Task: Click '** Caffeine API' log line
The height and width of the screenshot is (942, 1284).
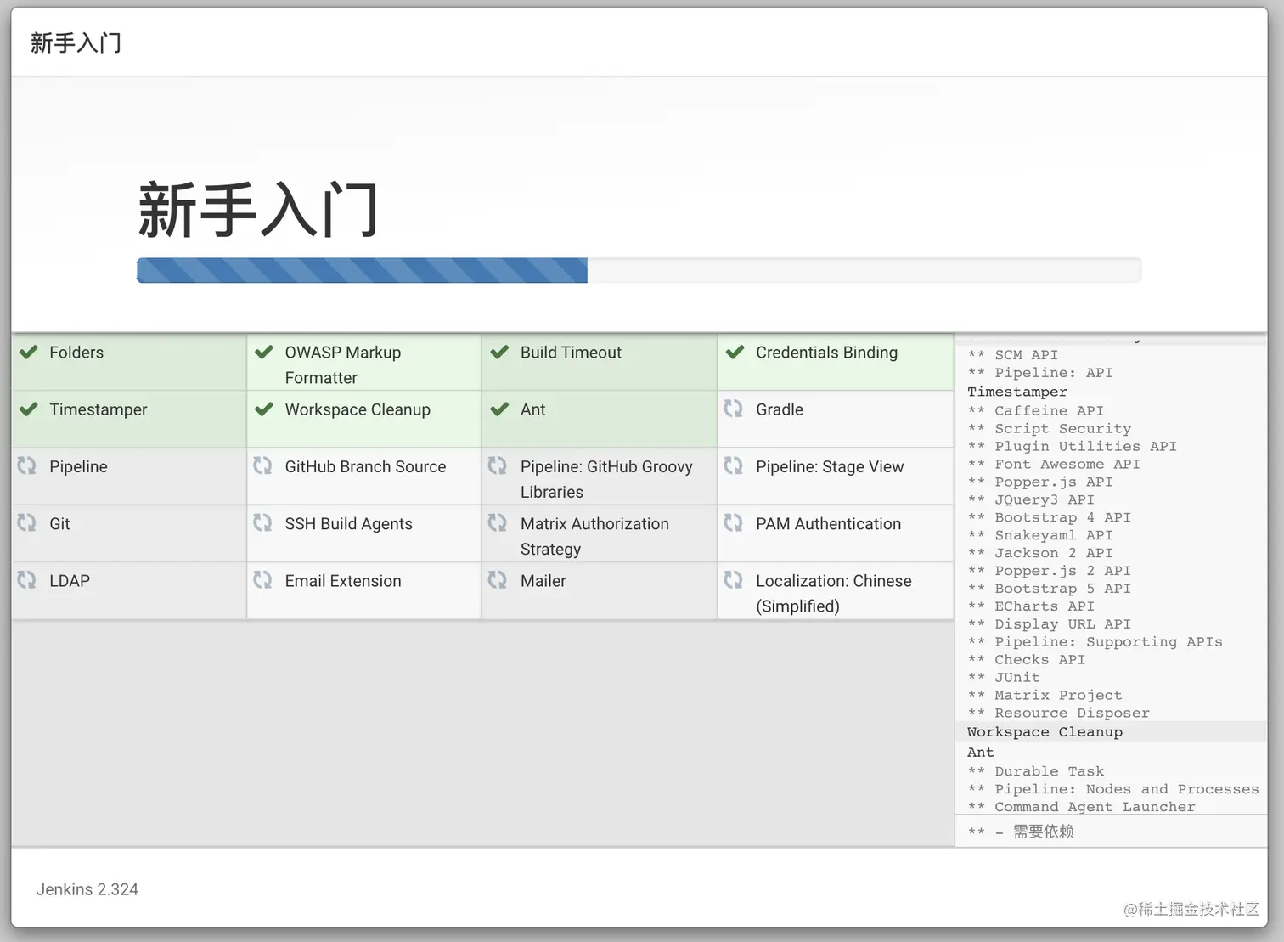Action: (x=1036, y=410)
